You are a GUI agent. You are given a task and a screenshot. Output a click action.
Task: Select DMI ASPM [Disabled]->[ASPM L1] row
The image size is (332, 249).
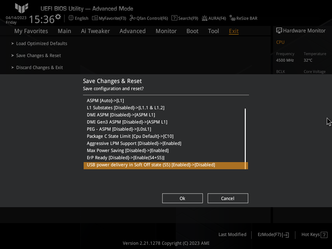[x=166, y=115]
